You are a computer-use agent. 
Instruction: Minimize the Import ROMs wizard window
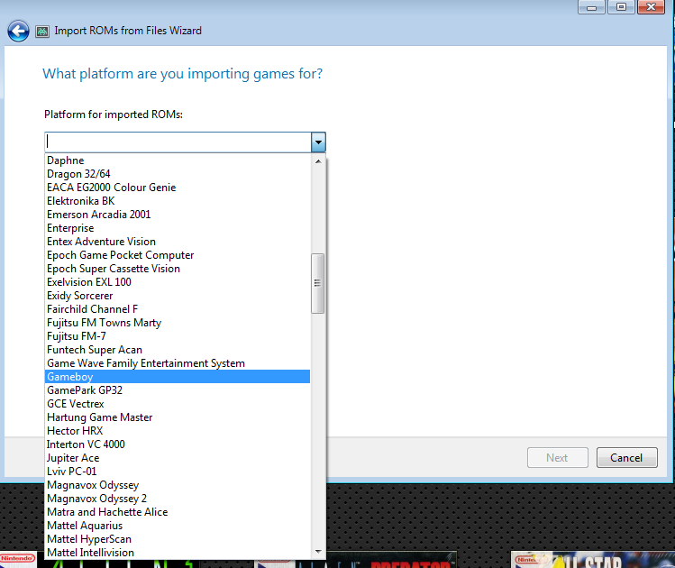(x=592, y=7)
